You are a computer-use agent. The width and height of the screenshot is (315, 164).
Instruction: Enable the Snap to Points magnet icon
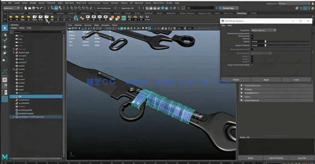click(x=79, y=8)
